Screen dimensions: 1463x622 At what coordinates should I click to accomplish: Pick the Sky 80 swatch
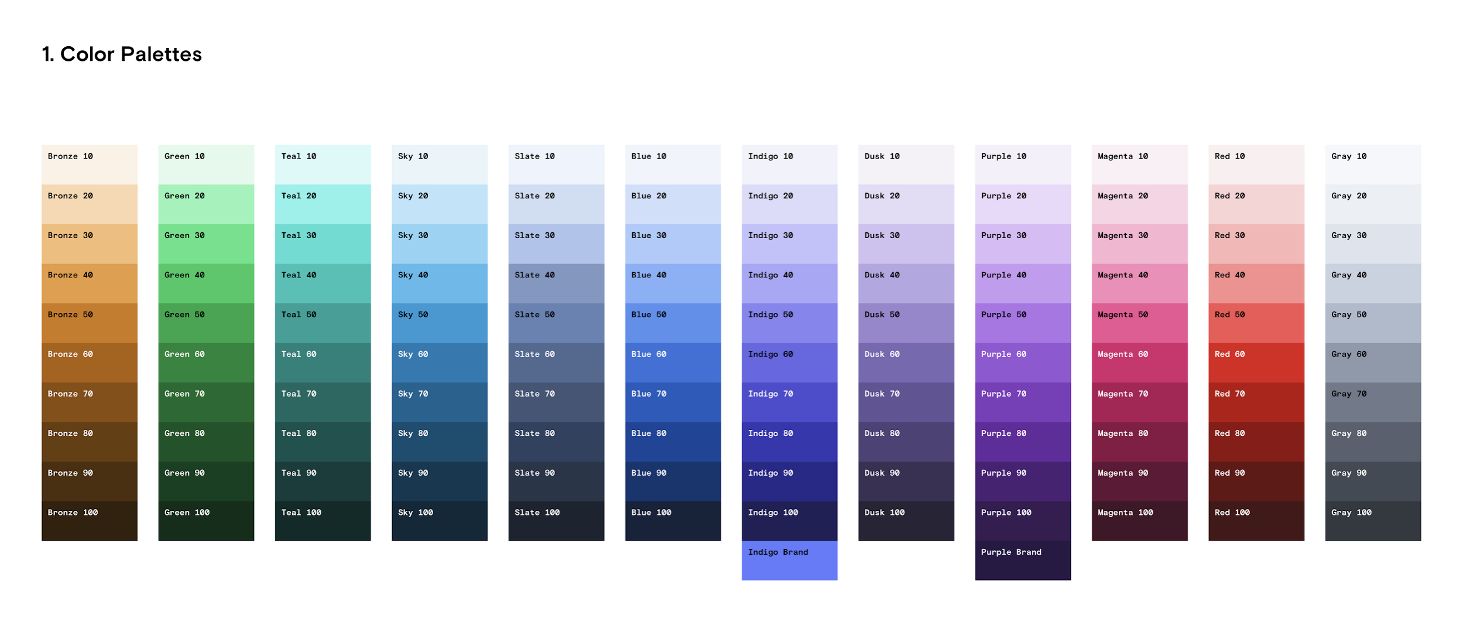coord(439,441)
